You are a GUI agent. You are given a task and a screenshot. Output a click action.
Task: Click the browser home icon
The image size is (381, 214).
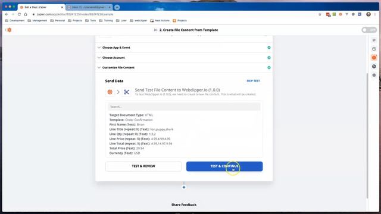pyautogui.click(x=26, y=14)
